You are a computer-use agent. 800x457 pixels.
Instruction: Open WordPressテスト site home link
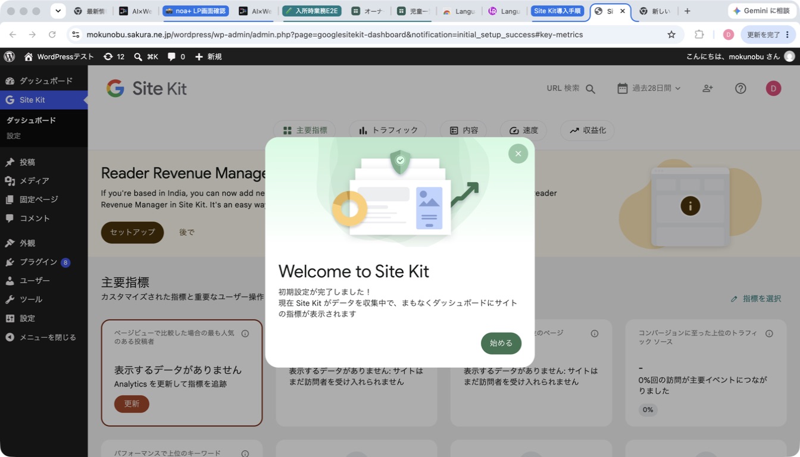click(59, 57)
